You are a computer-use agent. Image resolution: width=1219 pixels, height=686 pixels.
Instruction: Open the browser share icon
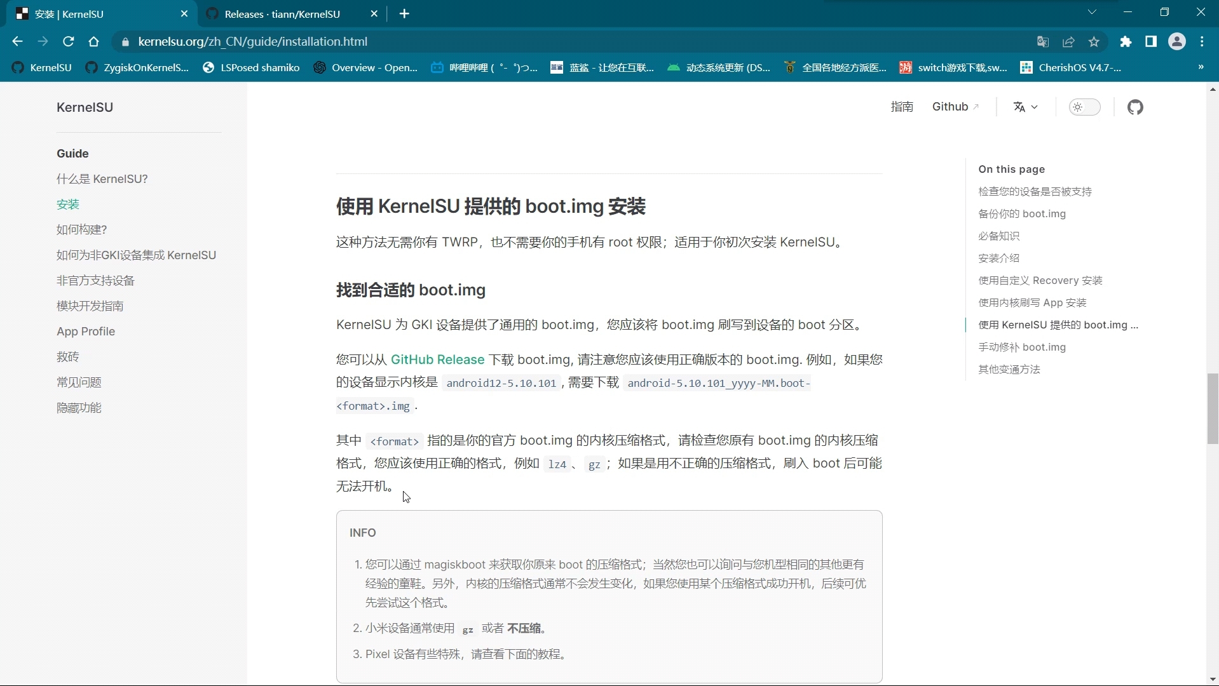coord(1069,41)
